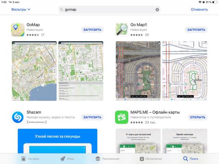This screenshot has height=164, width=219.
Task: Switch to the Приложения tab
Action: point(107,159)
